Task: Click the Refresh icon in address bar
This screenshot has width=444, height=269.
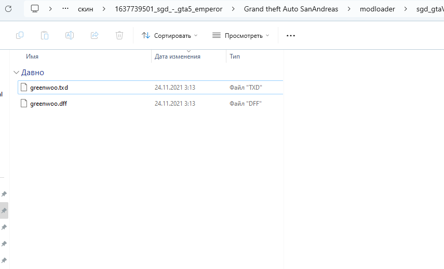Action: click(x=8, y=9)
